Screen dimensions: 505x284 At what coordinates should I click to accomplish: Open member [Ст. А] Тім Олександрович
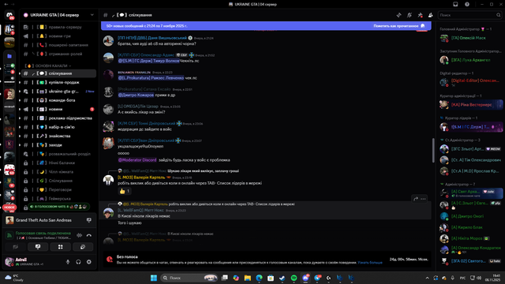tap(471, 160)
